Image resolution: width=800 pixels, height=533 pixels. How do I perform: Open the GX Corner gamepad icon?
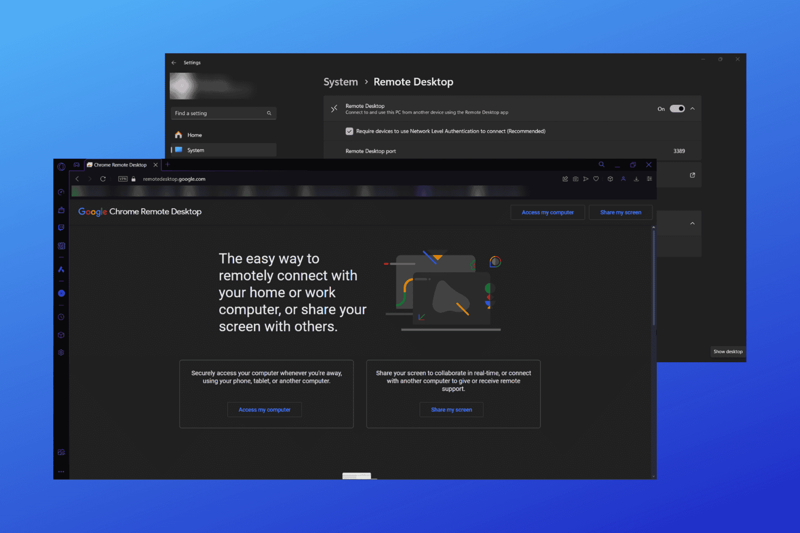coord(77,165)
